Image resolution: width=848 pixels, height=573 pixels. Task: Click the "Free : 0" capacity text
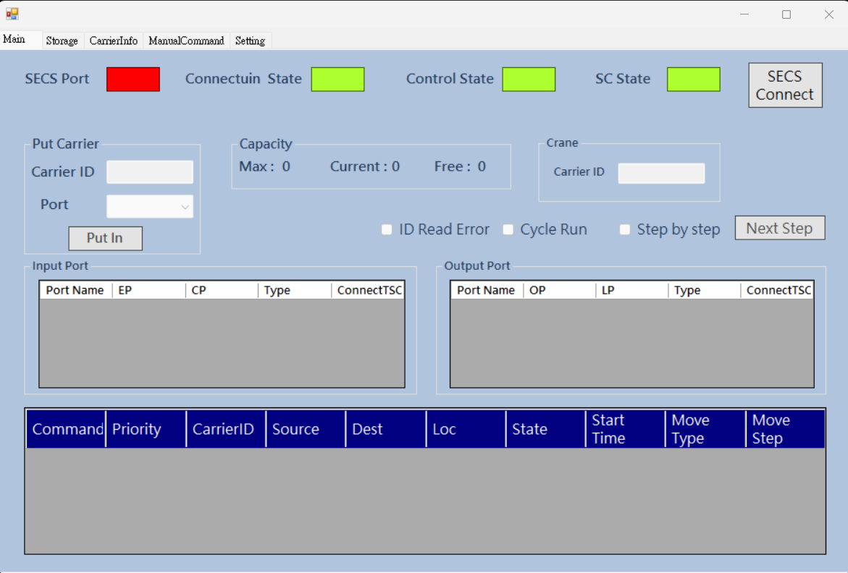pos(461,166)
